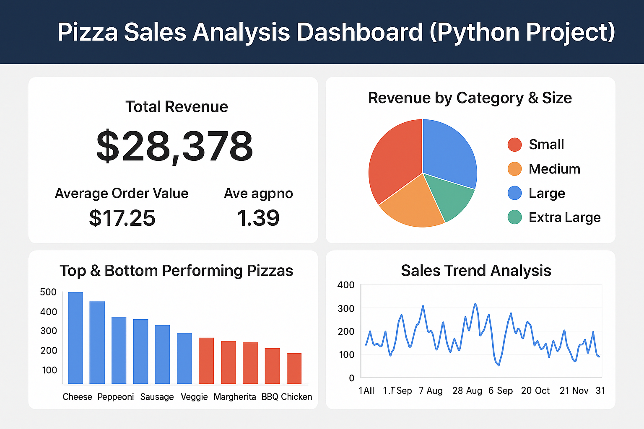Click the shortest red bar, last in the chart
The image size is (644, 429).
point(294,368)
